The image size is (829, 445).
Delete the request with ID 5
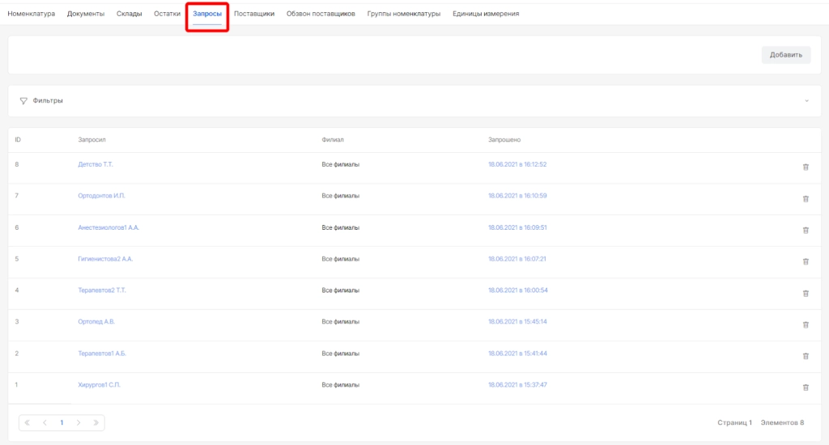pos(805,261)
